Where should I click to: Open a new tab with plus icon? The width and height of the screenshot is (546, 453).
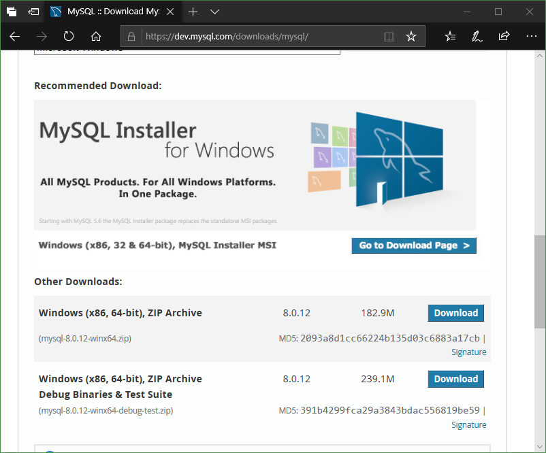pyautogui.click(x=193, y=12)
